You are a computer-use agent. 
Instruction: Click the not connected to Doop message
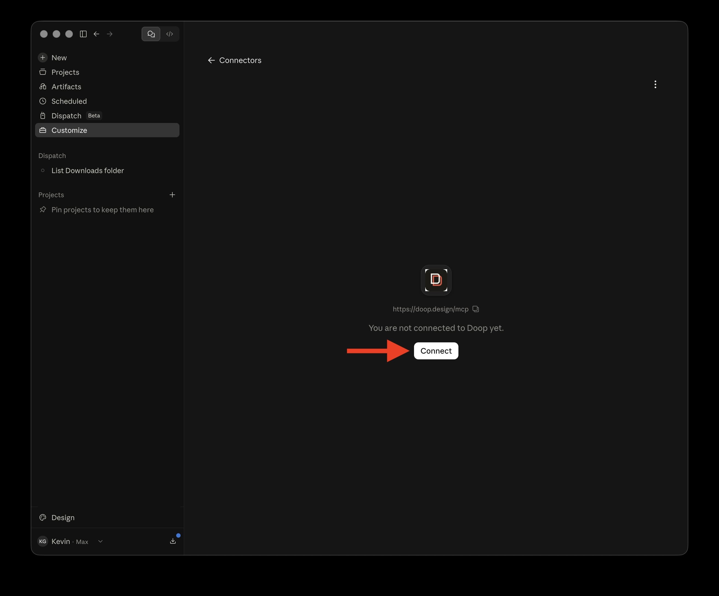click(436, 328)
